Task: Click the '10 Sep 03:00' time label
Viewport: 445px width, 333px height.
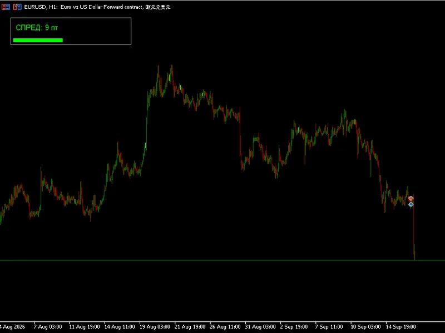Action: click(x=365, y=326)
